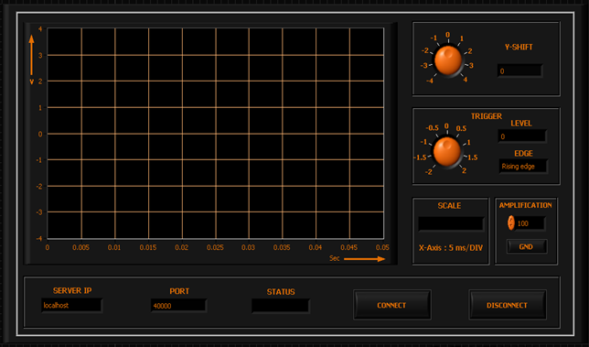589x347 pixels.
Task: Click the CONNECT button
Action: coord(391,305)
